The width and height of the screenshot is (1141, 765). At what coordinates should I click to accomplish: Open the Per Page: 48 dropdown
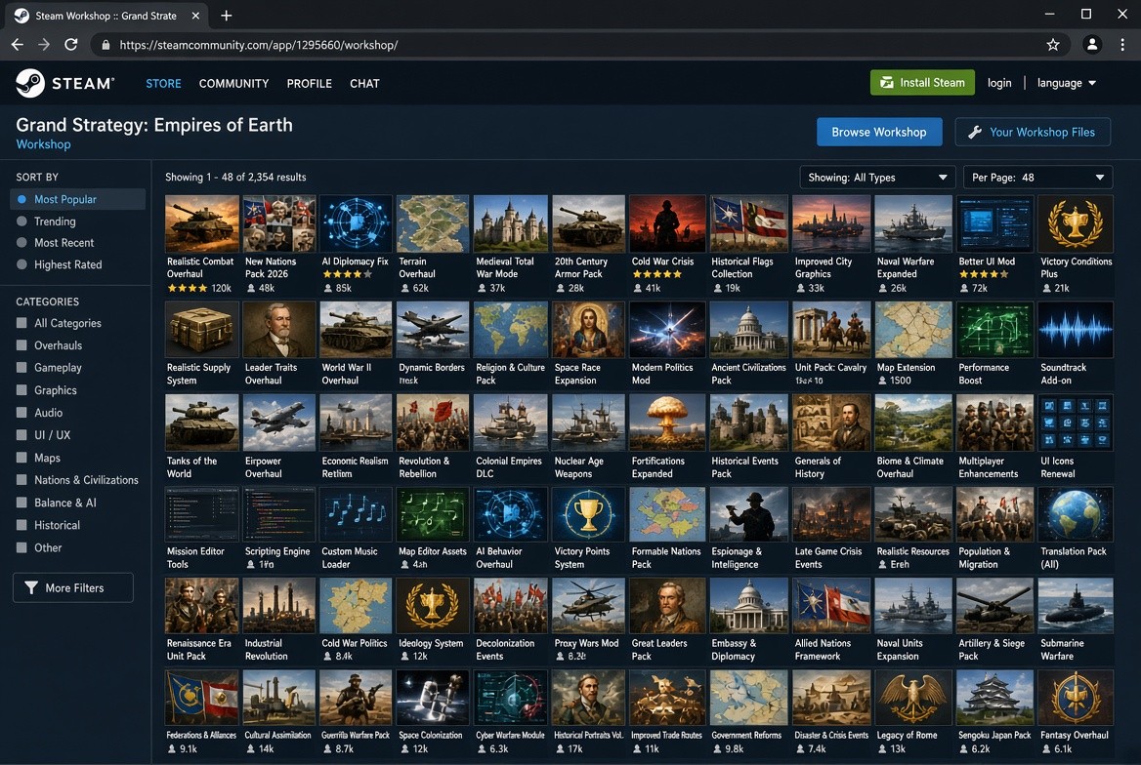click(1036, 178)
